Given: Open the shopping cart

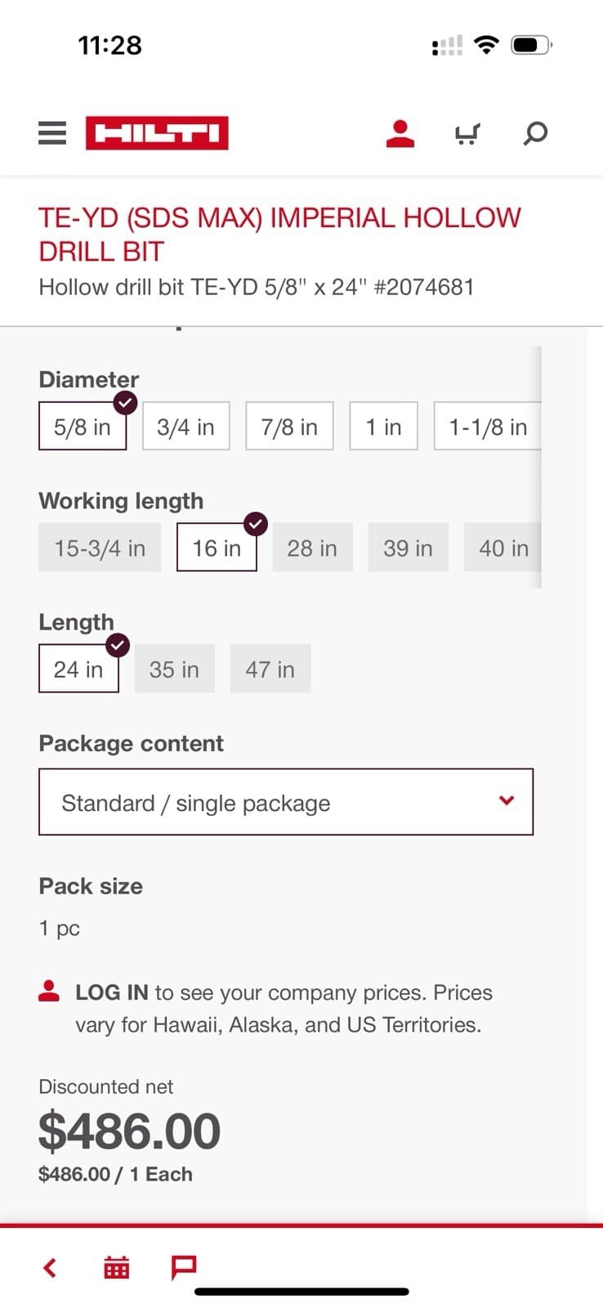Looking at the screenshot, I should point(467,133).
